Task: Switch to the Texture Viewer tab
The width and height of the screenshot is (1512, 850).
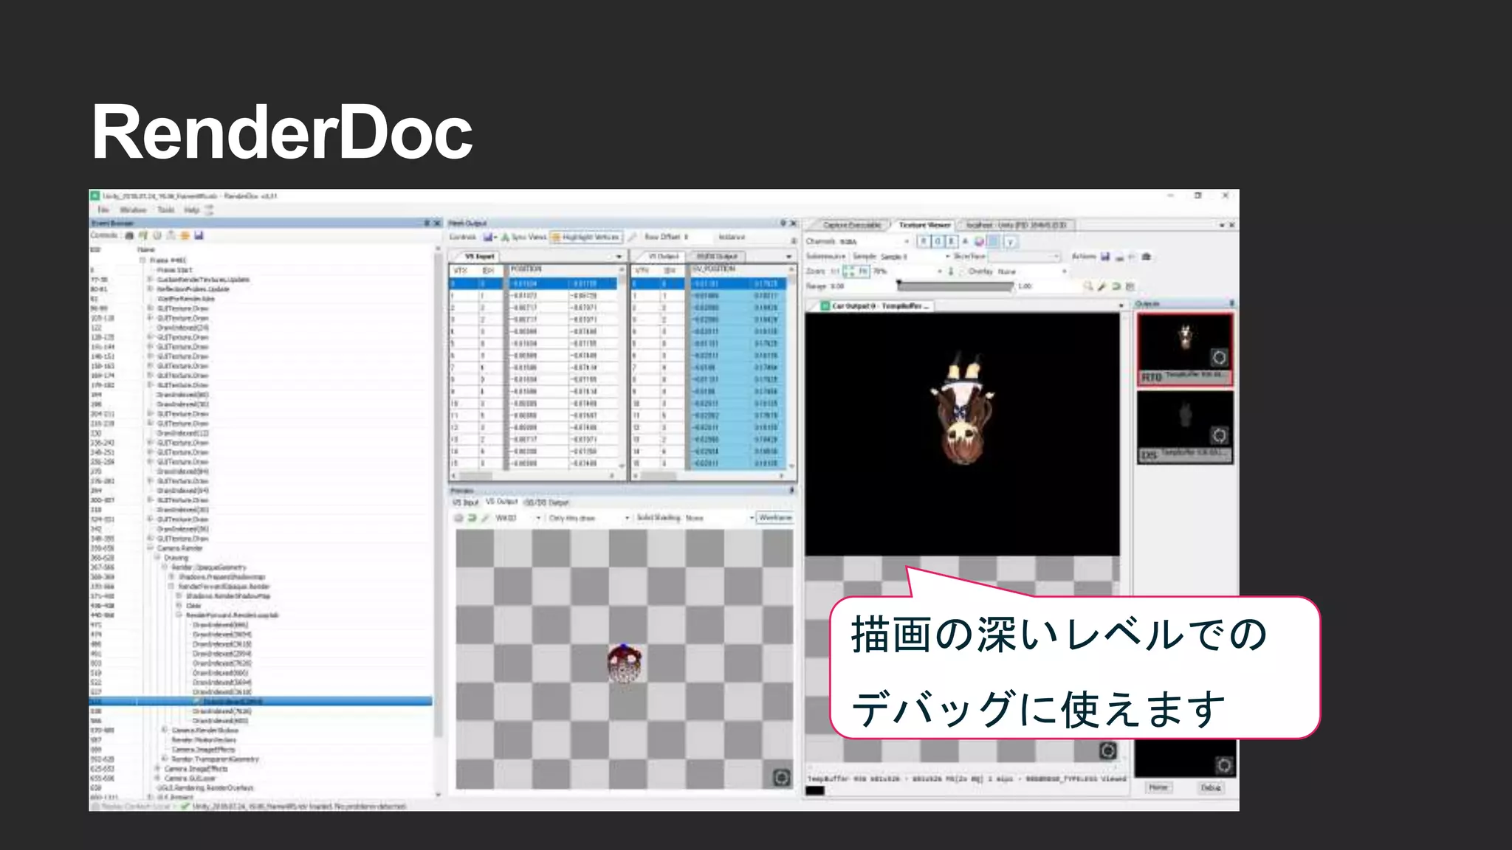Action: click(x=924, y=225)
